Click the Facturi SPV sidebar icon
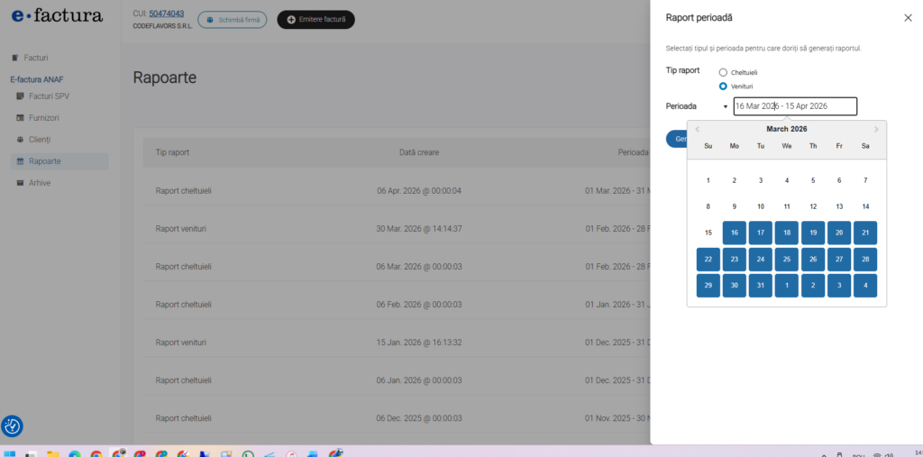Screen dimensions: 923x457 21,96
